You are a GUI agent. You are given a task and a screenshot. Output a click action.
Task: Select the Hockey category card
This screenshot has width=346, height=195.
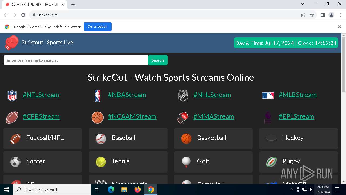pos(299,139)
